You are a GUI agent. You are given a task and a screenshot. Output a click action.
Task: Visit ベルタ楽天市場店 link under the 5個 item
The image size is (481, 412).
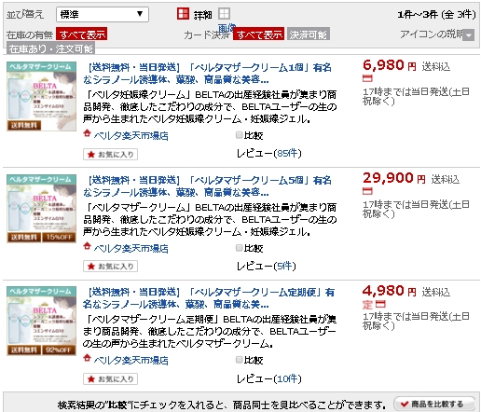[x=131, y=248]
